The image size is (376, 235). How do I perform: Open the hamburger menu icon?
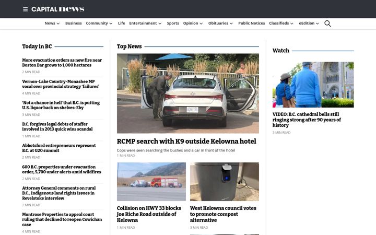[x=25, y=9]
